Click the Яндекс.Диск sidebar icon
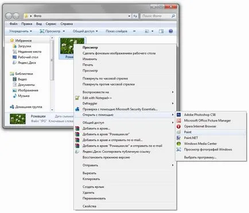 [14, 62]
